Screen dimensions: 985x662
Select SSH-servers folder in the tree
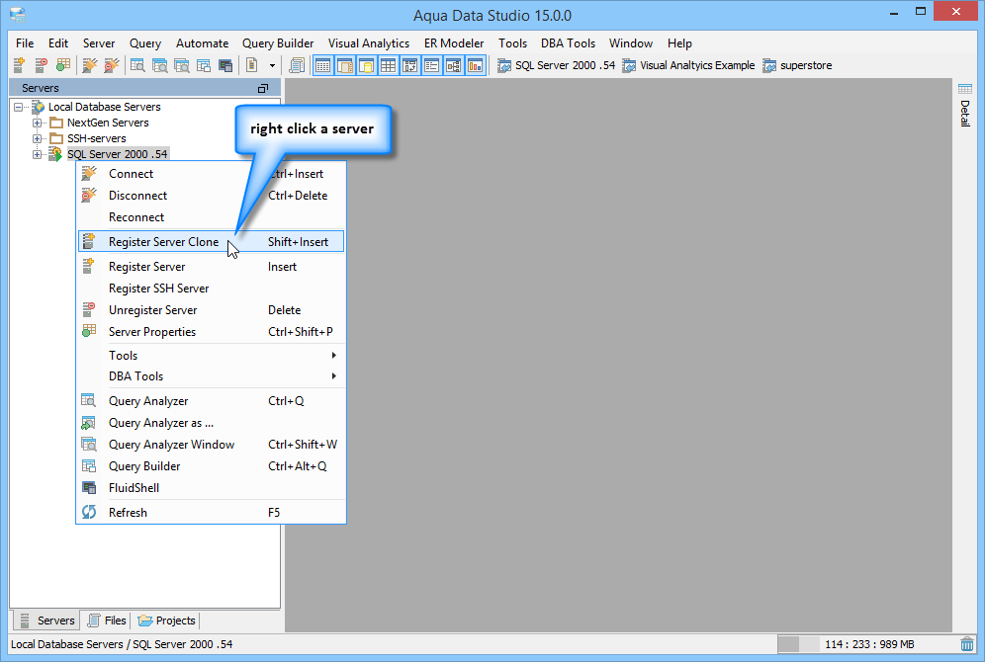[97, 138]
